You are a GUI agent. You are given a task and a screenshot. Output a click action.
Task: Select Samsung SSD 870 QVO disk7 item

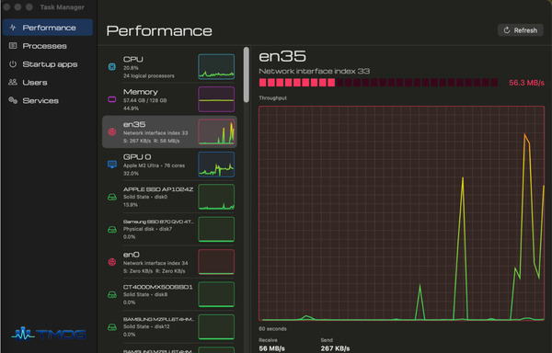tap(169, 230)
